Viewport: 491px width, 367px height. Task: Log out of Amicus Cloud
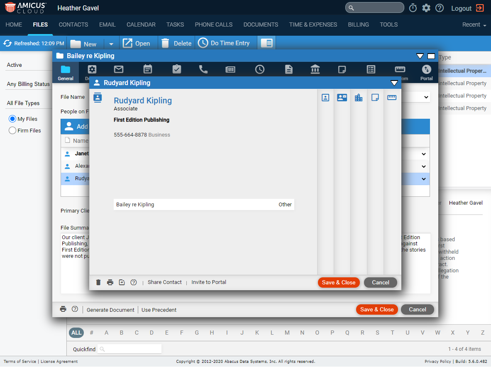[467, 8]
